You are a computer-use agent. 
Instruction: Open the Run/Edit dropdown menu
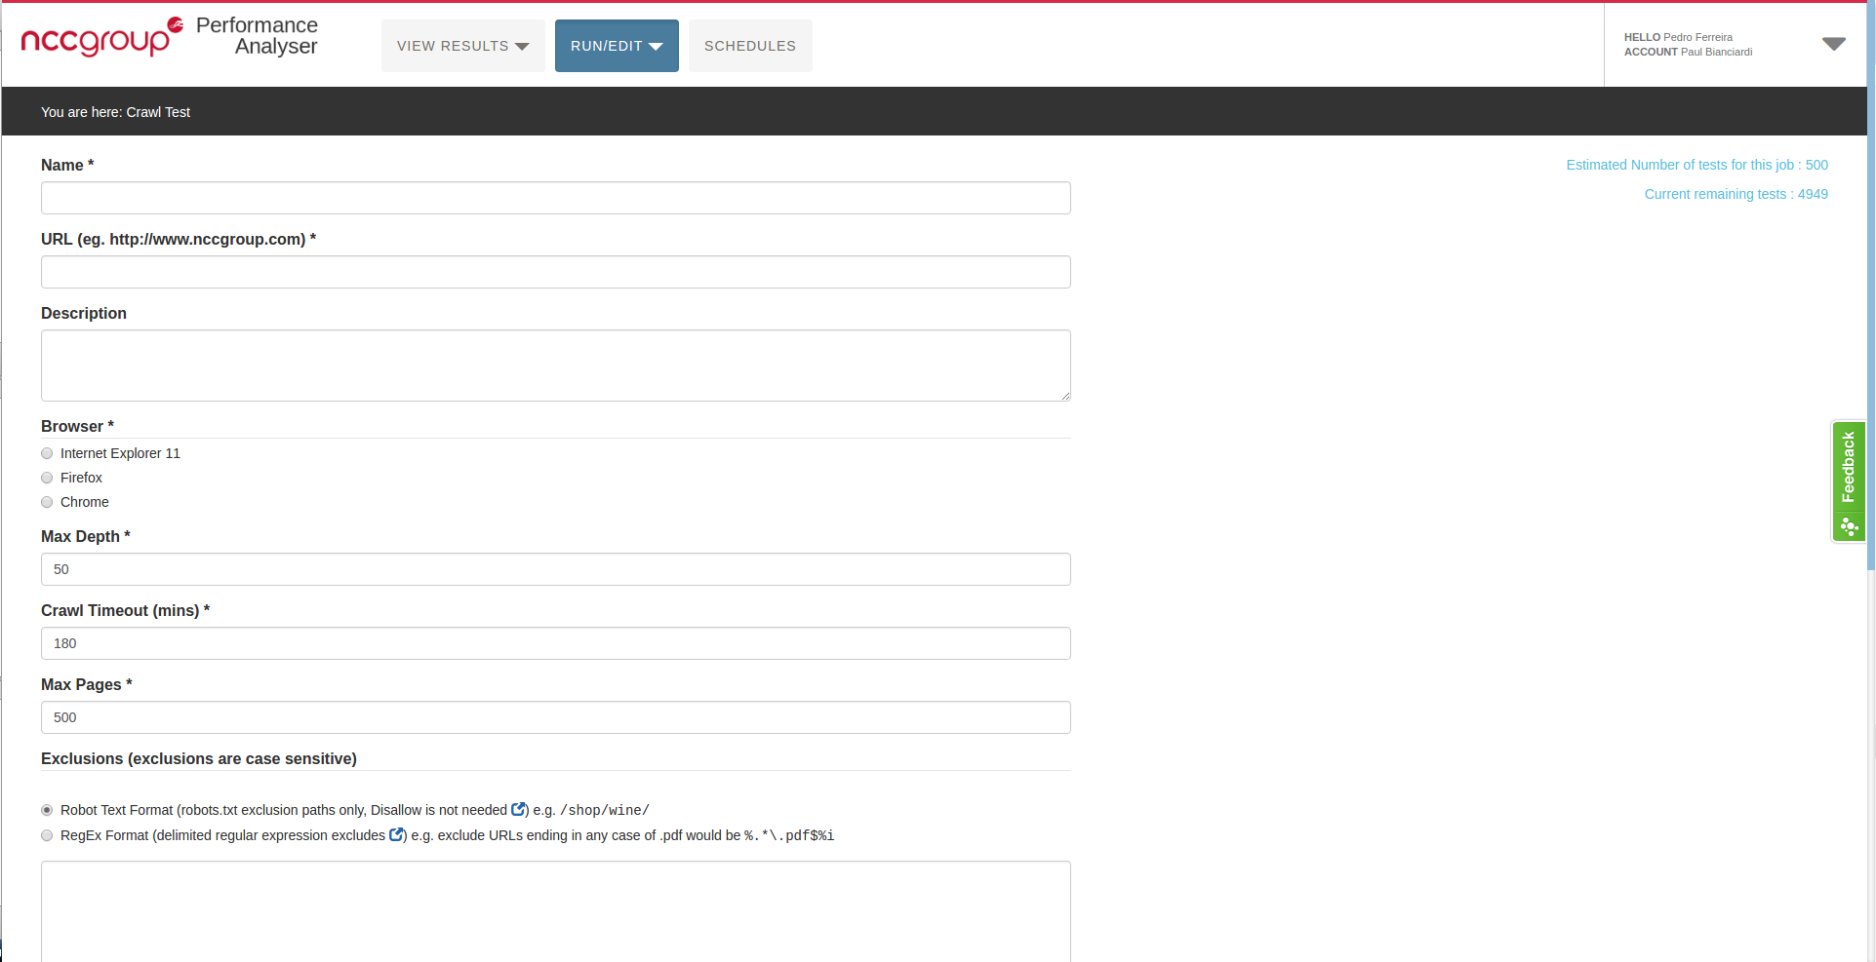(617, 46)
